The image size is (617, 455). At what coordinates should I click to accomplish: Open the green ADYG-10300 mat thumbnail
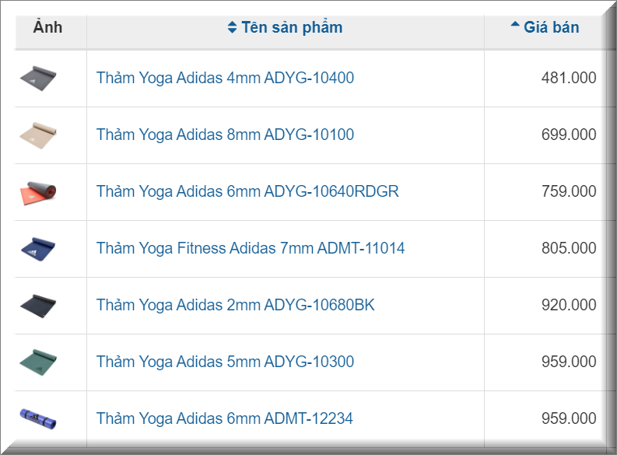[x=38, y=362]
